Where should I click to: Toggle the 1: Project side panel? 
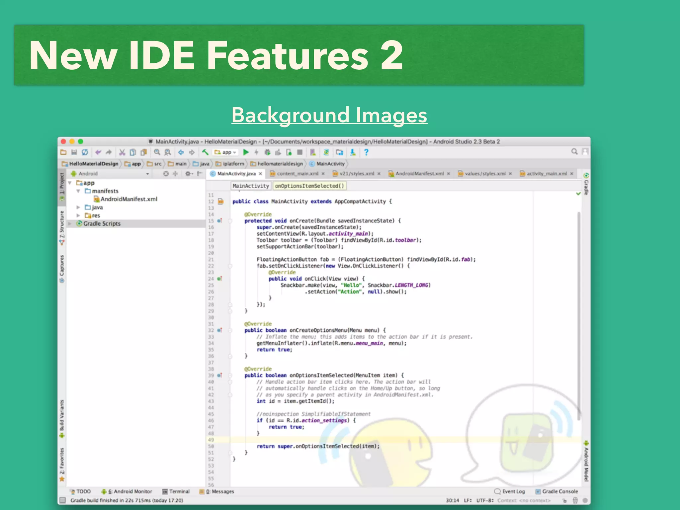[x=62, y=187]
